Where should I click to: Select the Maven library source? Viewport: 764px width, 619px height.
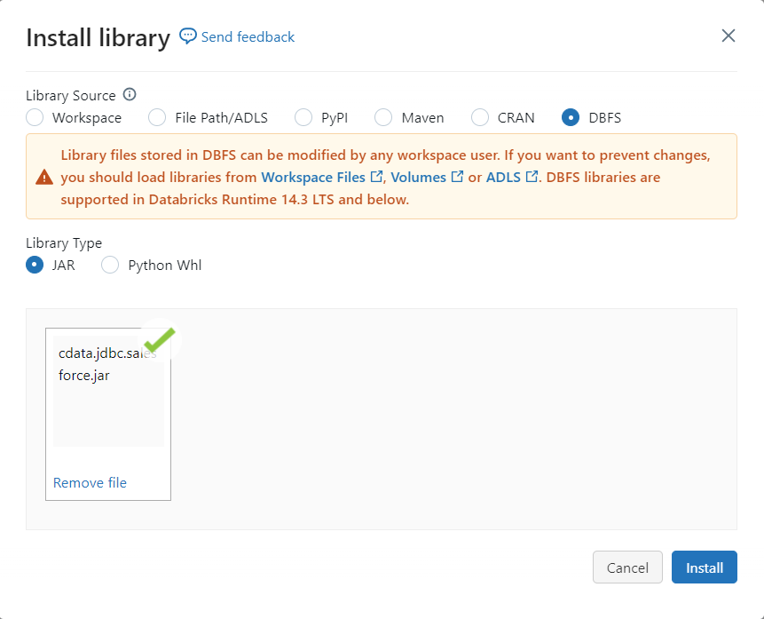[383, 117]
